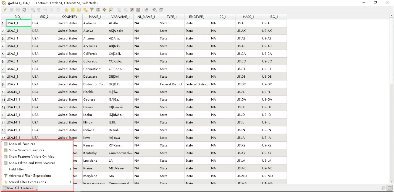Click the Hawaii name cell
The height and width of the screenshot is (192, 394).
95,107
